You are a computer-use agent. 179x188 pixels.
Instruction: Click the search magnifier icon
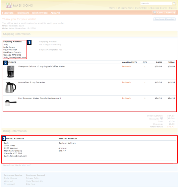174,4
